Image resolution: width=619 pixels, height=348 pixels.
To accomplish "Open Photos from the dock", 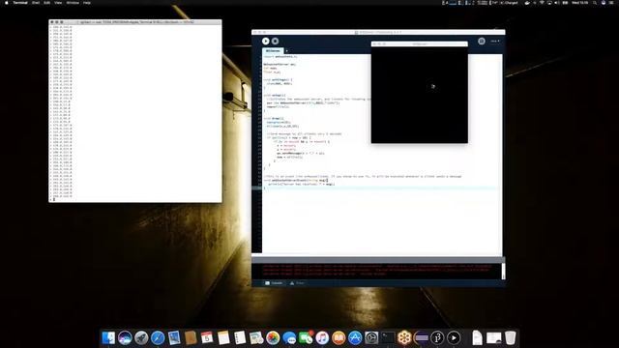I will click(x=273, y=337).
